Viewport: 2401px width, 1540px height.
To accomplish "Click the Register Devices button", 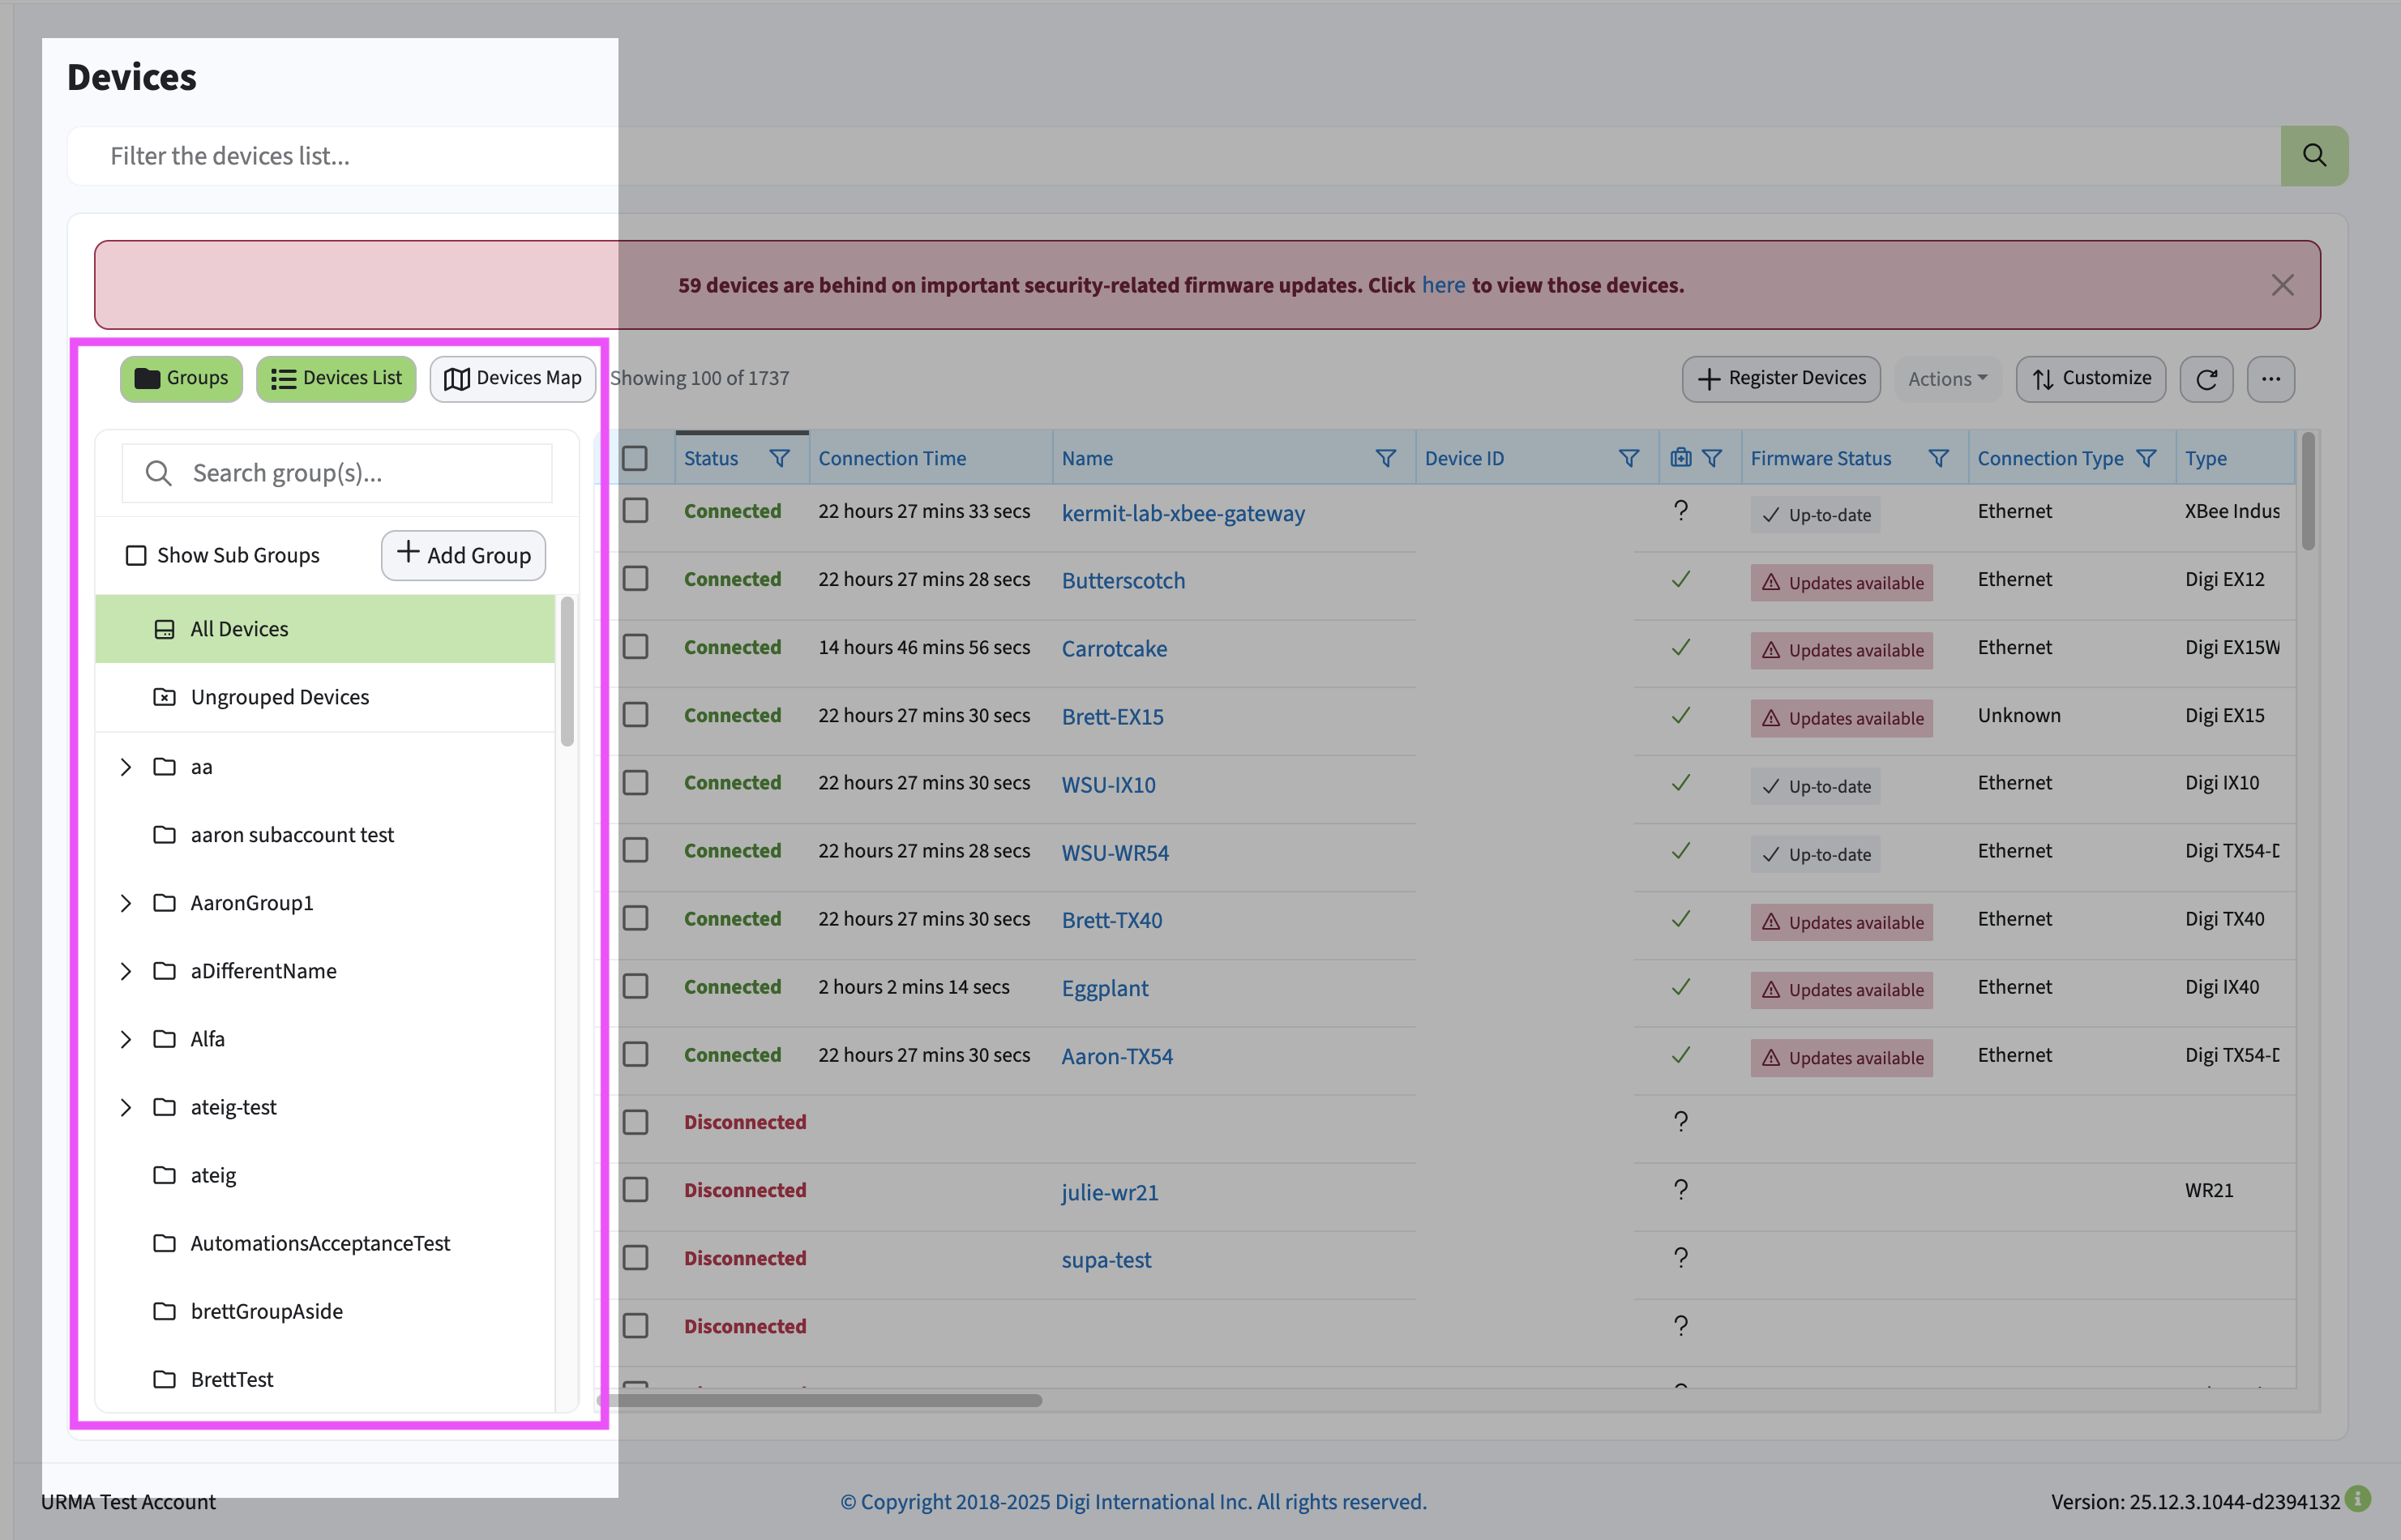I will point(1780,379).
